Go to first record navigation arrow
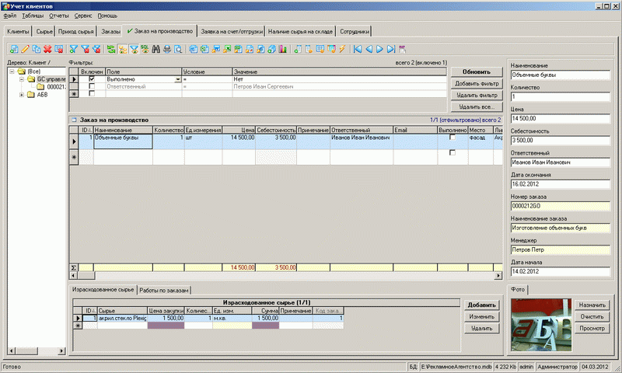 (x=357, y=49)
